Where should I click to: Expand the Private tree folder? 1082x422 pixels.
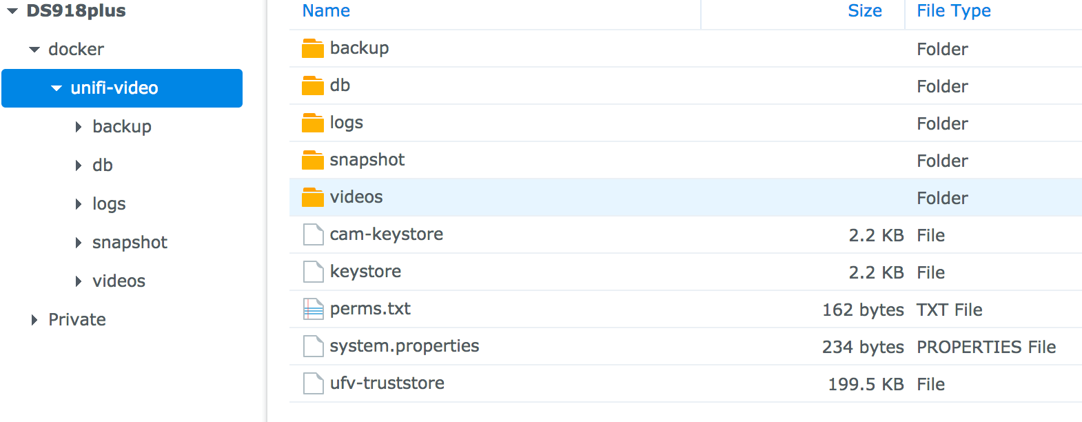[x=34, y=320]
